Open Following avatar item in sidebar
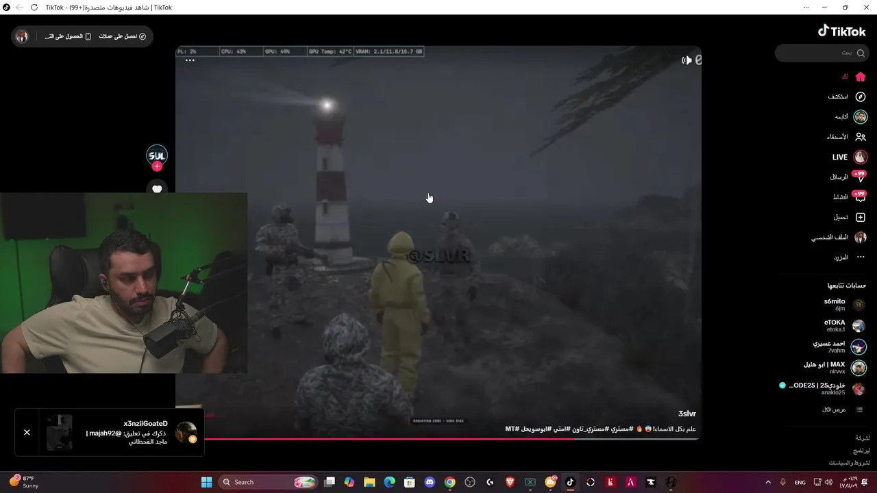Screen dimensions: 877x493 pos(860,116)
